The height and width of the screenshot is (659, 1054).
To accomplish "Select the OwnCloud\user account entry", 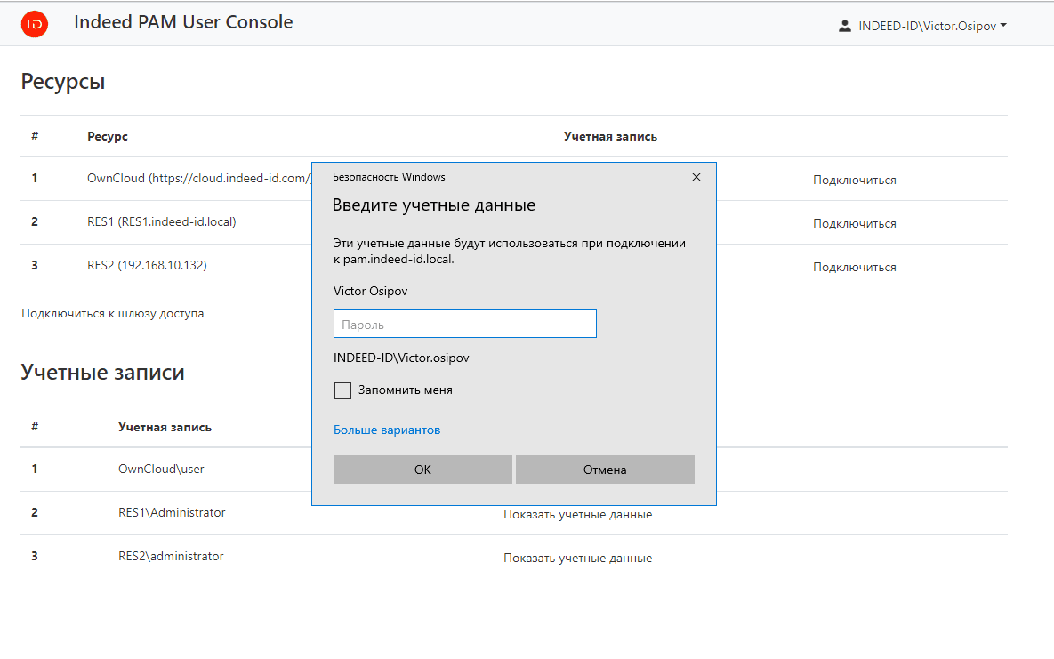I will click(x=161, y=469).
